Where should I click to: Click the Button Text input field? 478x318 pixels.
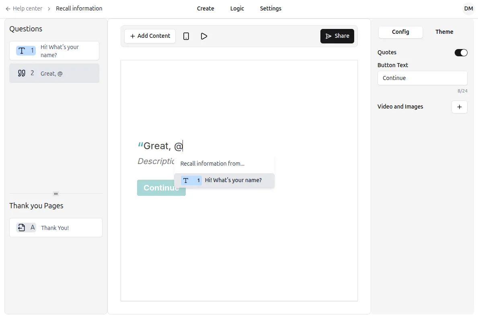pos(422,78)
